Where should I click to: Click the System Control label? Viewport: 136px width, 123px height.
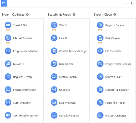[68, 77]
